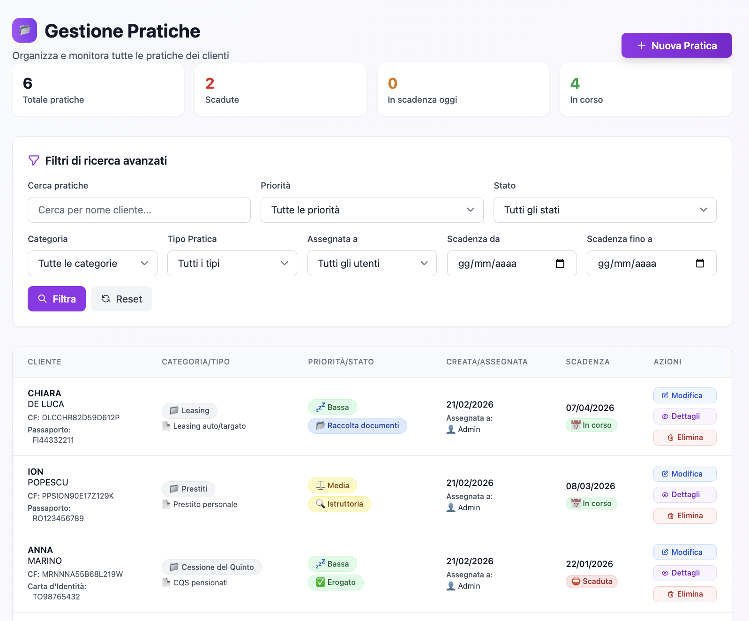Click the Scadute summary card
This screenshot has width=749, height=621.
(x=280, y=90)
